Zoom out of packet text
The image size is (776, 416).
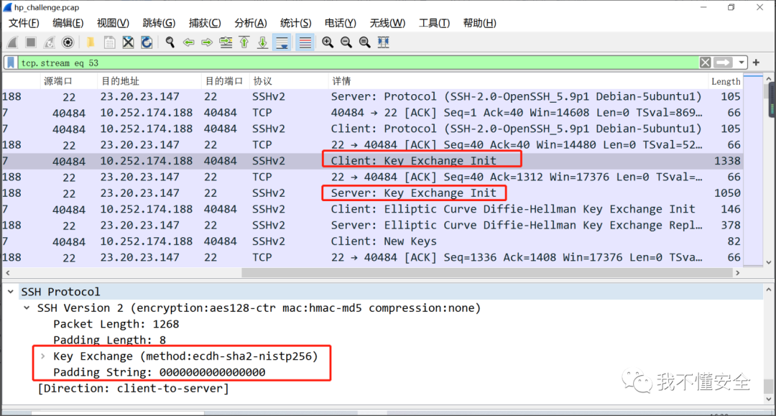point(346,42)
